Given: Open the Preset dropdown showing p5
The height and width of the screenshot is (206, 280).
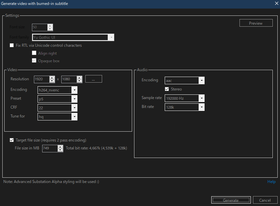Looking at the screenshot, I should click(74, 99).
